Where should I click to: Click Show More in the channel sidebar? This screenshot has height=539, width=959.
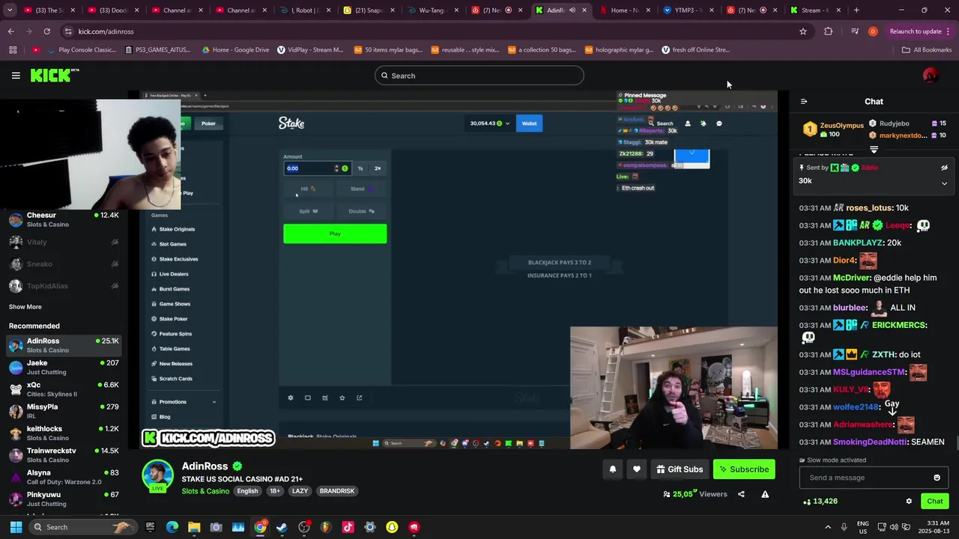coord(25,307)
